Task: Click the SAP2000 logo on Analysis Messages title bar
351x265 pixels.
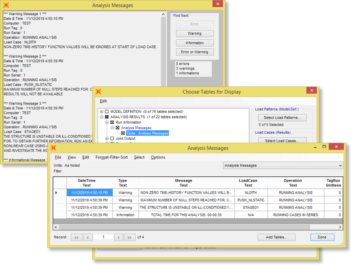Action: click(x=7, y=5)
